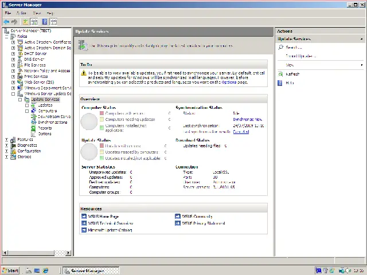The image size is (367, 275).
Task: Click the Refresh icon in Actions pane
Action: [x=281, y=74]
